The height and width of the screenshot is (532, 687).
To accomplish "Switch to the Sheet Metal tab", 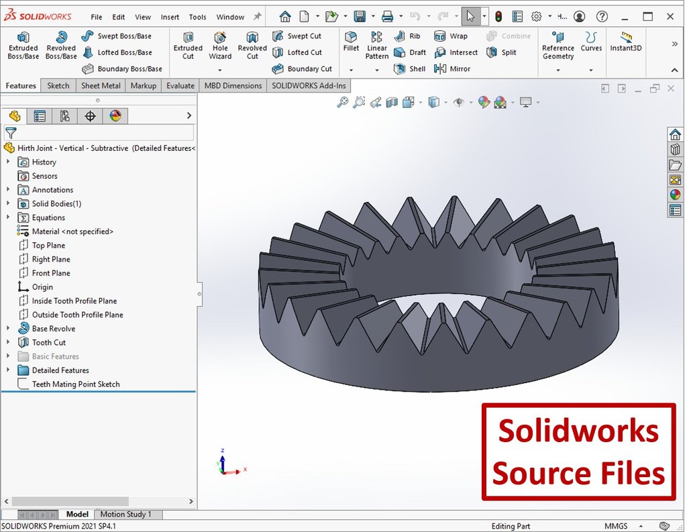I will click(101, 85).
